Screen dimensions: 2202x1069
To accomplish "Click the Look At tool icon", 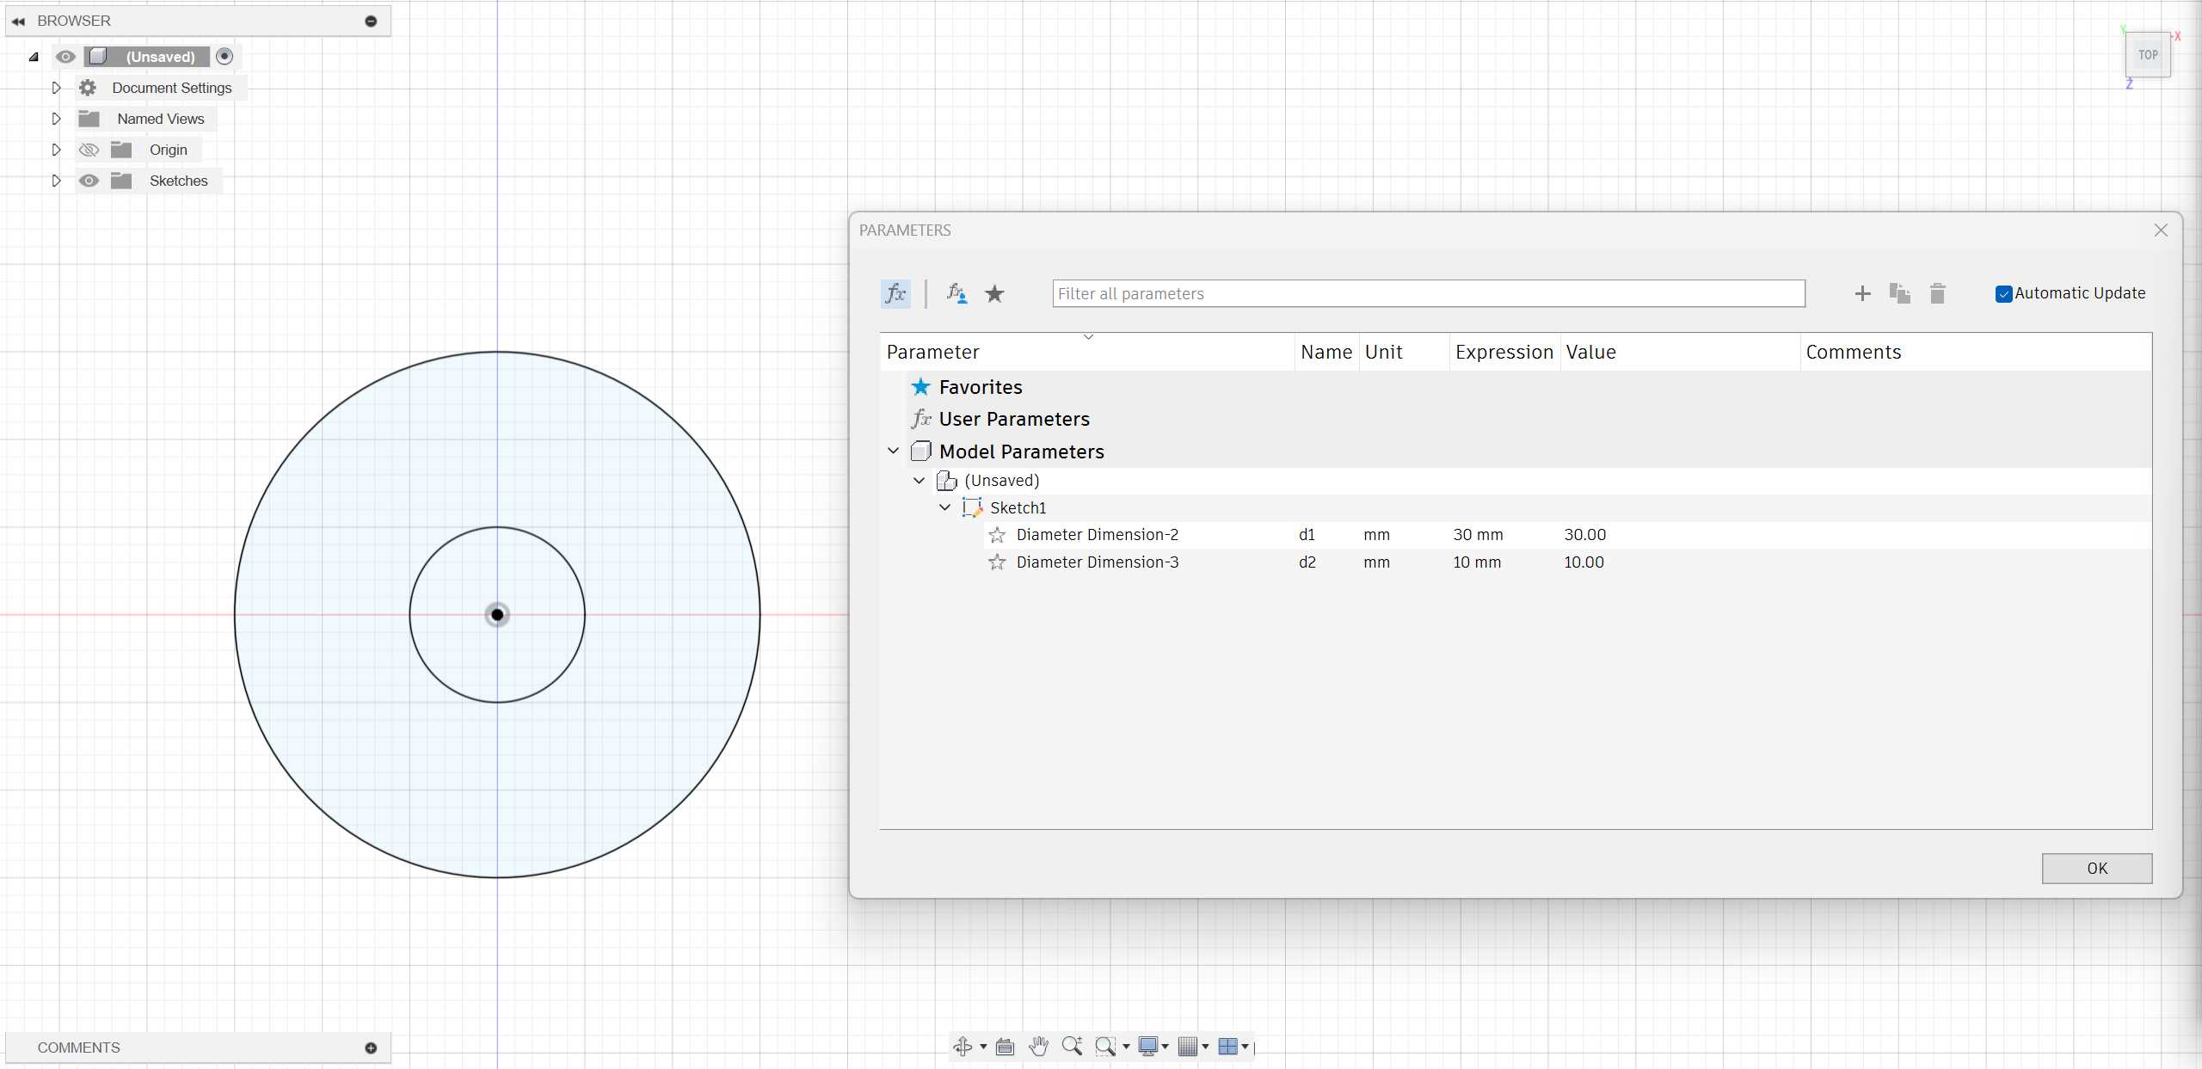I will pos(1005,1047).
